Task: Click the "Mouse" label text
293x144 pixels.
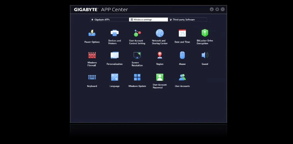Action: [x=182, y=64]
